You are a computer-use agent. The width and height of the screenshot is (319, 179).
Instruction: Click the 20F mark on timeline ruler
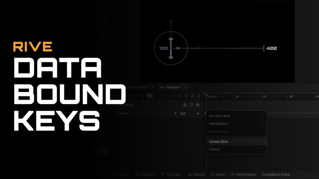click(264, 97)
